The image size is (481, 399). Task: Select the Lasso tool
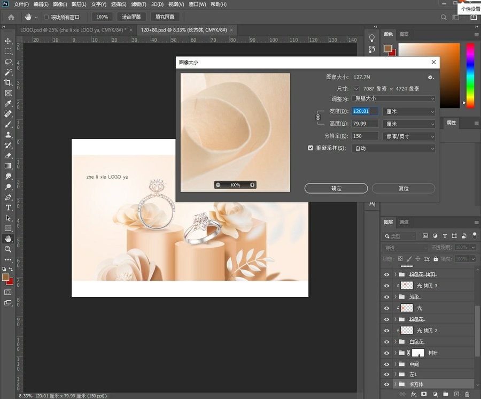(x=8, y=62)
